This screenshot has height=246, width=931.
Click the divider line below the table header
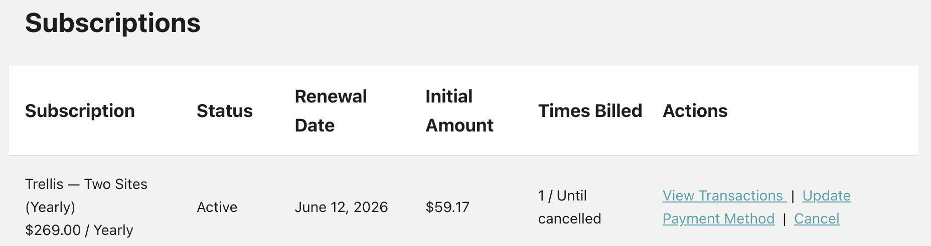point(463,155)
